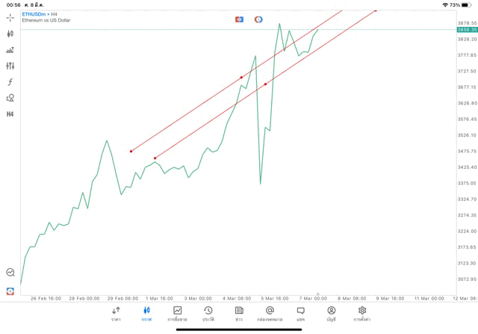Open the drawing objects shapes tool

tap(10, 98)
